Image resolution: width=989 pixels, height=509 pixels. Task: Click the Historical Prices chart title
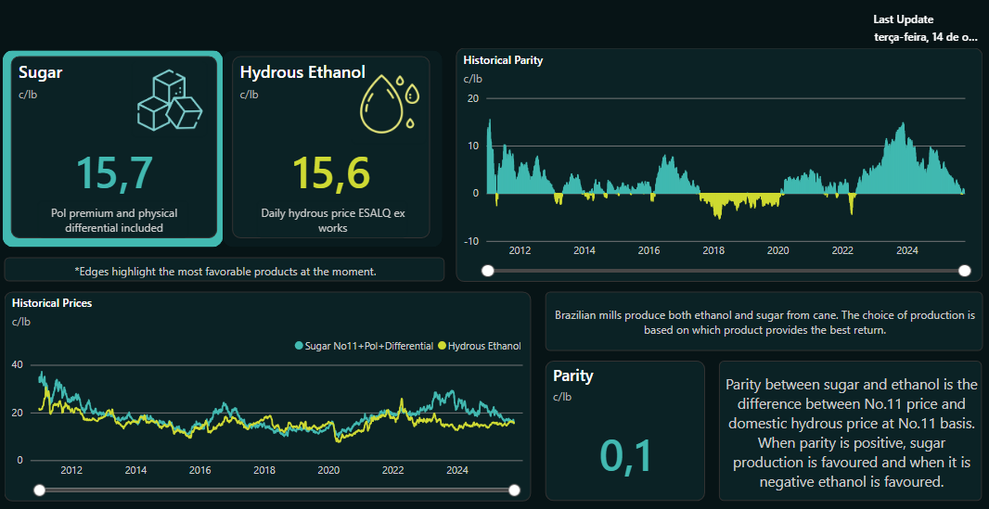pyautogui.click(x=51, y=302)
